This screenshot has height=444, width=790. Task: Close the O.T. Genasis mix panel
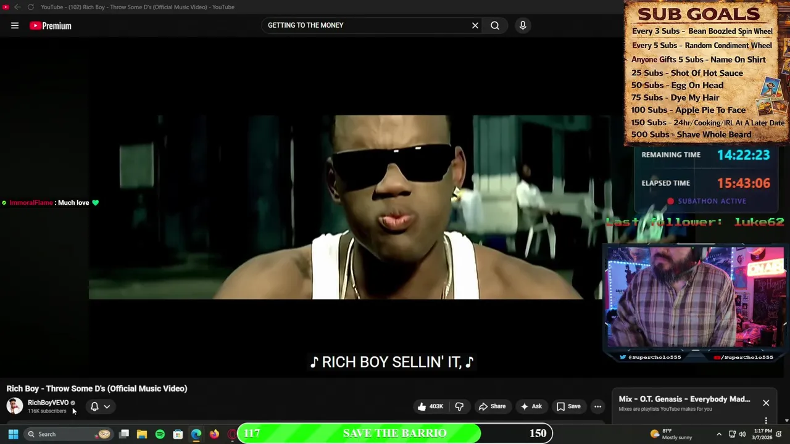point(766,403)
